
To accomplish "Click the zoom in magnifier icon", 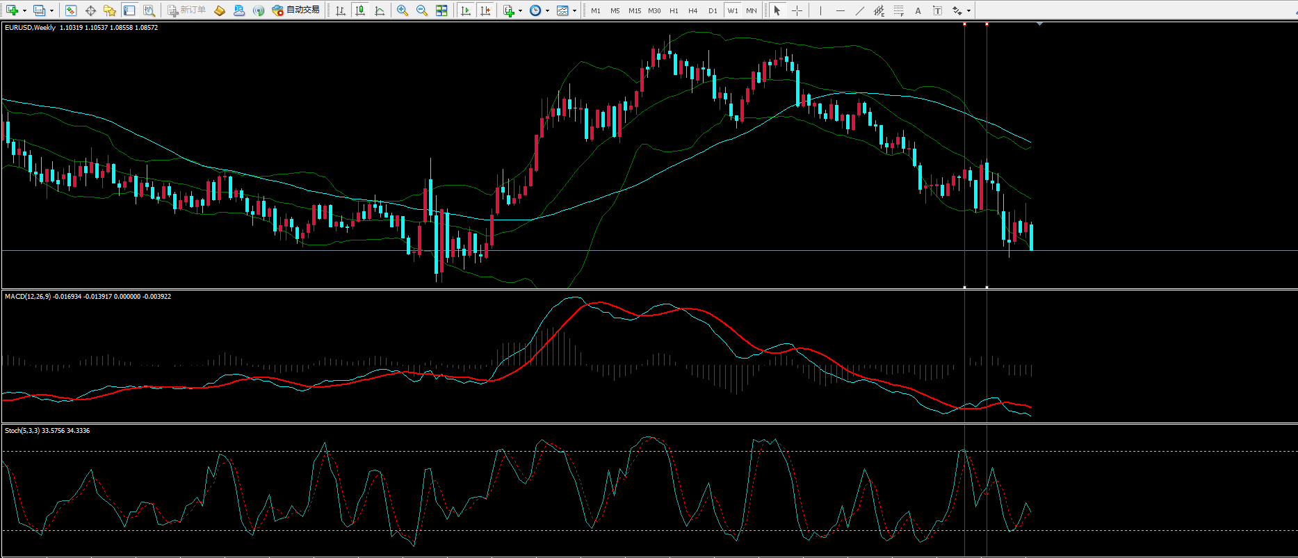I will click(402, 10).
